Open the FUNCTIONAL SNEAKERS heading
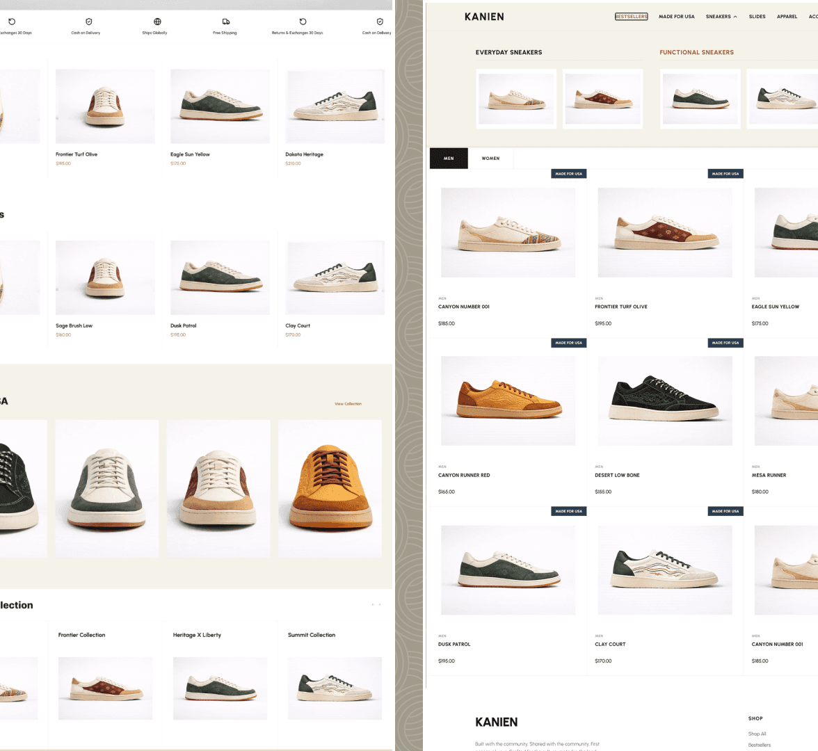Screen dimensions: 818x751 696,52
